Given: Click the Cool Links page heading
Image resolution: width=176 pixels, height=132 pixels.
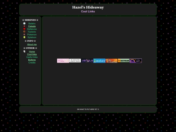Looking at the screenshot, I should [88, 11].
